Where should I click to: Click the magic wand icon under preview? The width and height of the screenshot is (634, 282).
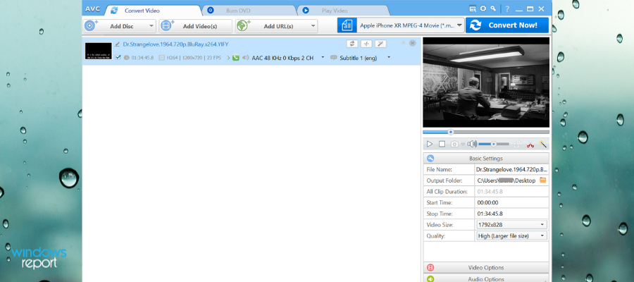tap(542, 144)
